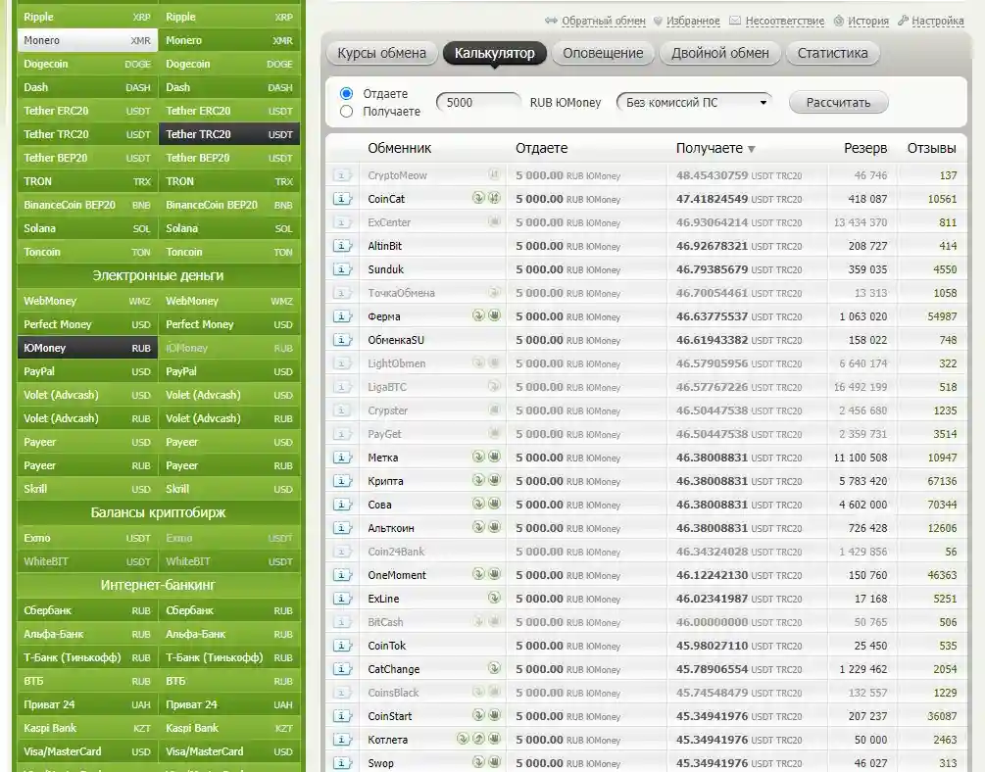Click the info icon beside AltinBit
Viewport: 985px width, 772px height.
click(342, 246)
